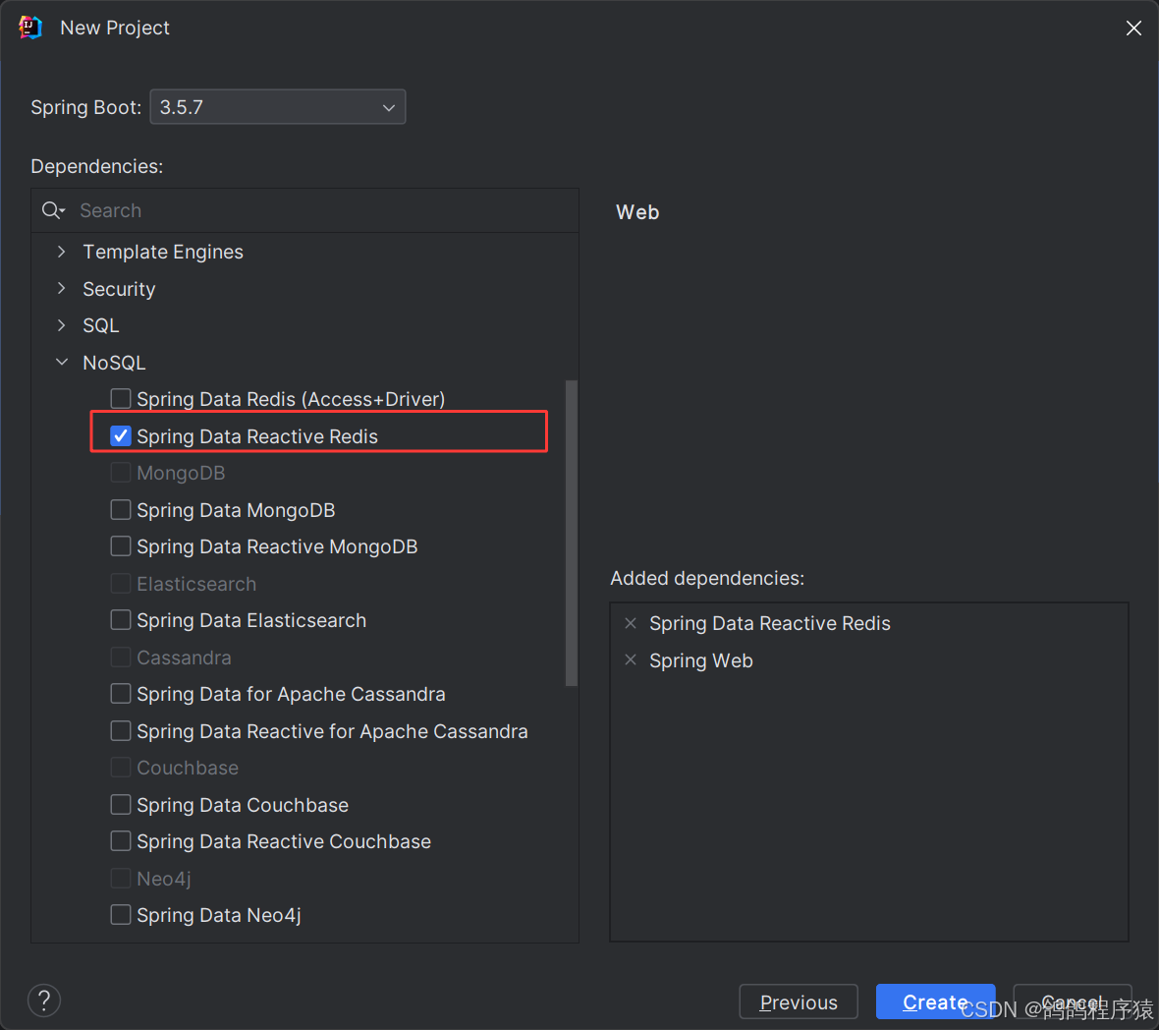This screenshot has width=1159, height=1030.
Task: Close the New Project dialog
Action: (1133, 29)
